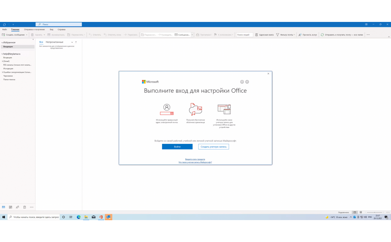Image resolution: width=391 pixels, height=242 pixels.
Task: Click the Прочитано? envelope icon
Action: coord(198,35)
